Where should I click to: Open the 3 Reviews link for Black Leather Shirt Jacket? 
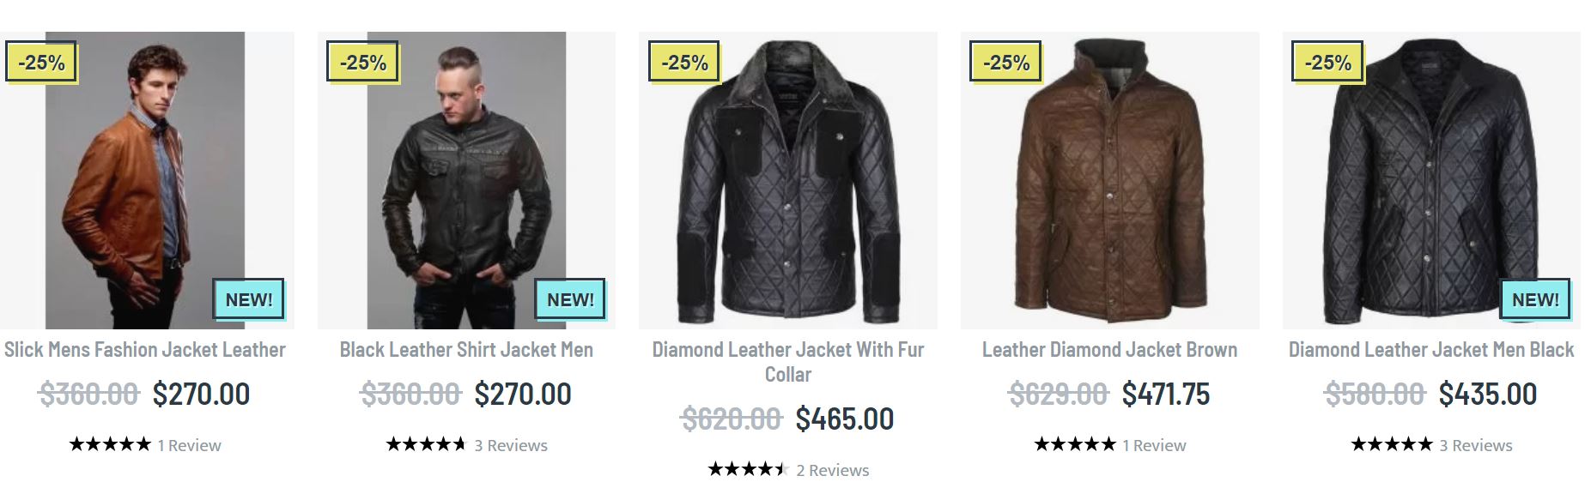pos(511,445)
